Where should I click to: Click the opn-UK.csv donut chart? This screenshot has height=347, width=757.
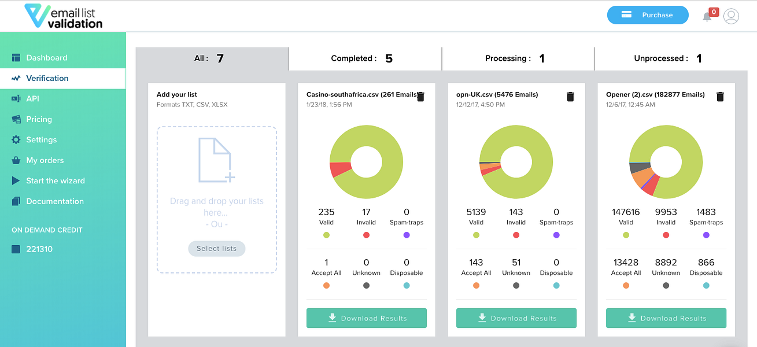click(516, 162)
